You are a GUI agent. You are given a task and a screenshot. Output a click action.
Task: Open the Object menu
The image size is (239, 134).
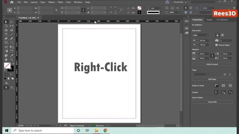[52, 2]
